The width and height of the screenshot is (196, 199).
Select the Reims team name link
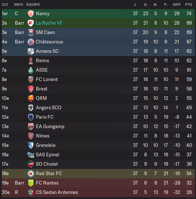(x=42, y=60)
